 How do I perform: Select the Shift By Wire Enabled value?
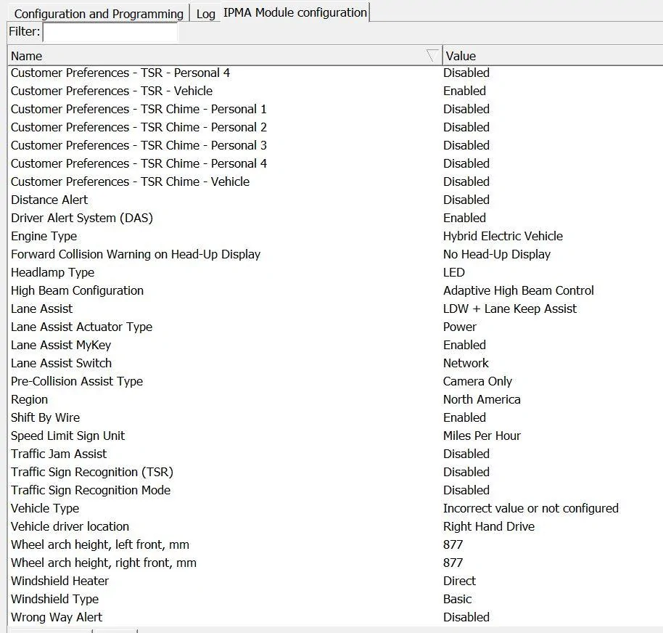[x=464, y=417]
